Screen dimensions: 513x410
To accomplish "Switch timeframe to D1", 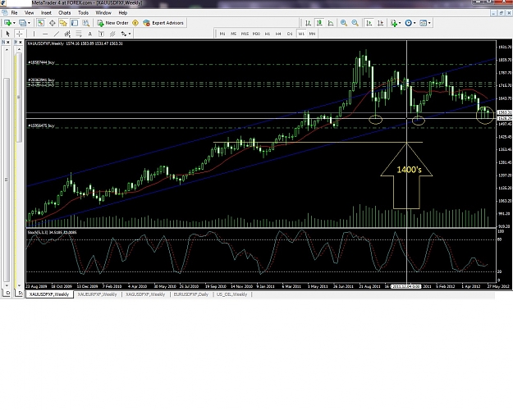I will (x=290, y=34).
